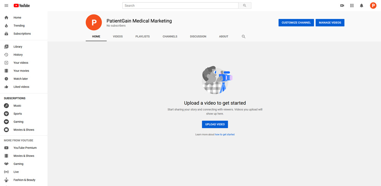The image size is (381, 186).
Task: Click Movies & Shows icon under More from YouTube
Action: coord(6,156)
